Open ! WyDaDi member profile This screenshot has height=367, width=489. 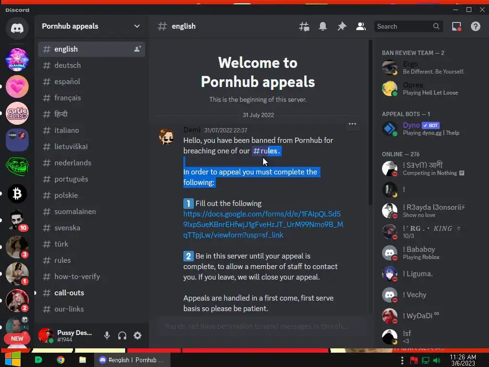click(430, 315)
